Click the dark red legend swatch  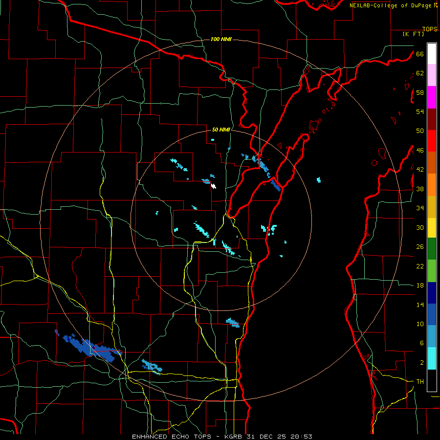(x=432, y=119)
